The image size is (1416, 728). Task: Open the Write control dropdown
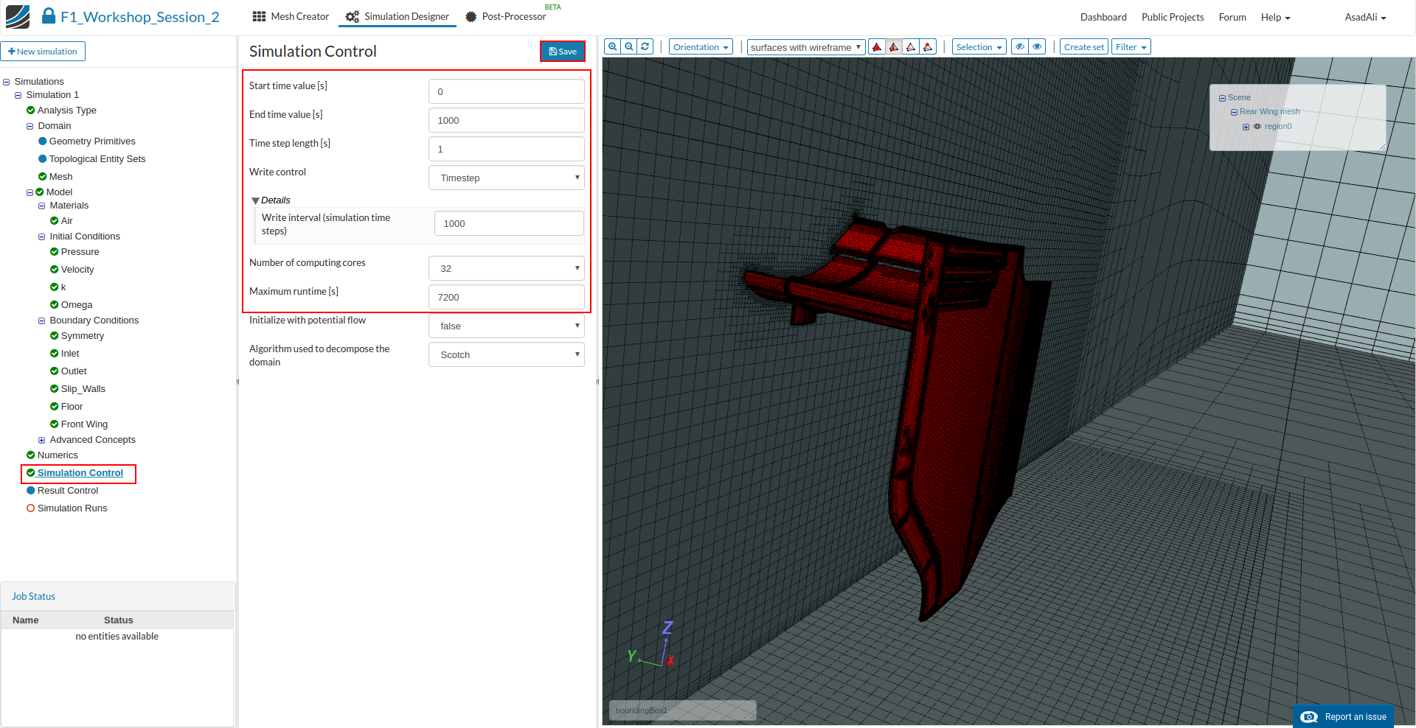[507, 178]
